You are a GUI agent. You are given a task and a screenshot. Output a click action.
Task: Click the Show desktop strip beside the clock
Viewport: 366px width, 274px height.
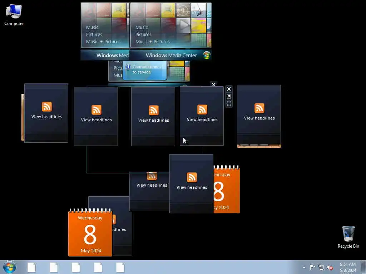point(363,267)
